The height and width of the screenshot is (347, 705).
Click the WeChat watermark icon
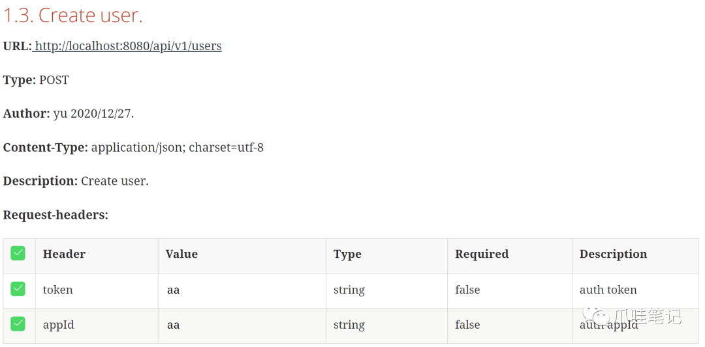[x=593, y=317]
